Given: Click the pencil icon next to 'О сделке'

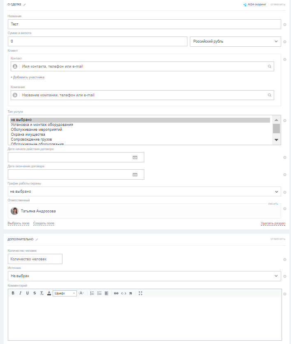Looking at the screenshot, I should [x=24, y=5].
